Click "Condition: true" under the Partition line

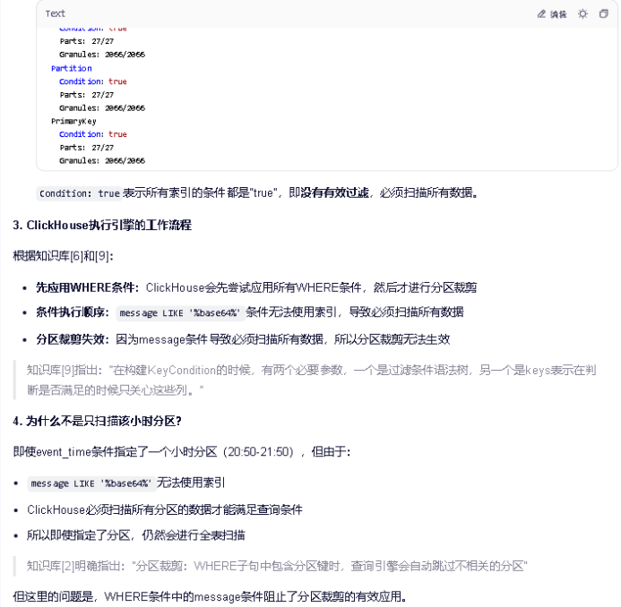pos(93,81)
